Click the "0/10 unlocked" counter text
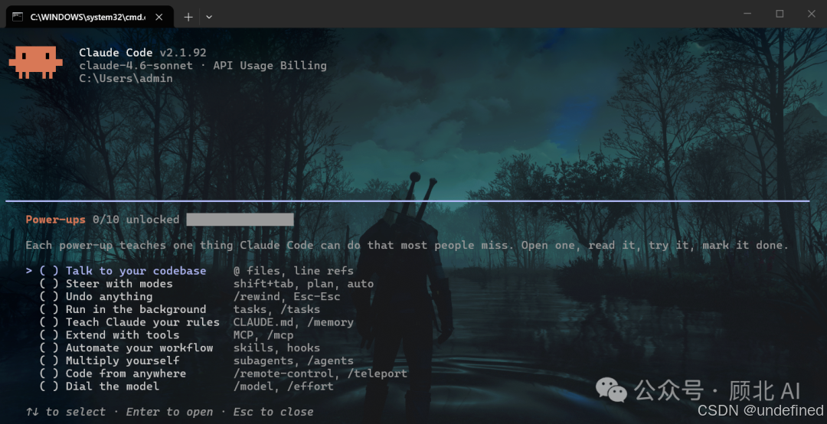The height and width of the screenshot is (424, 827). 136,220
